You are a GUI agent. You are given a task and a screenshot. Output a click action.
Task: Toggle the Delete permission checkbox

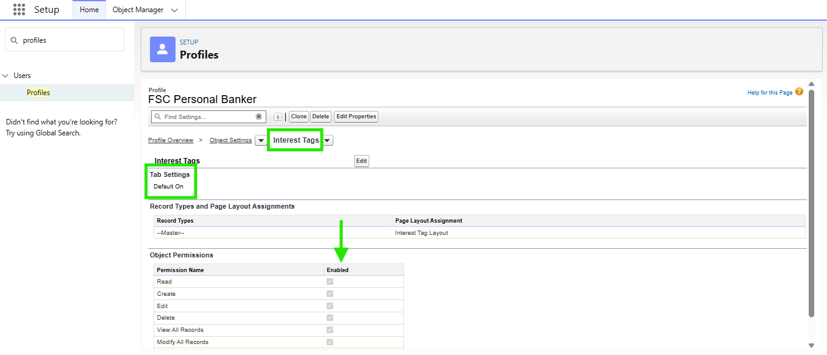pos(330,318)
